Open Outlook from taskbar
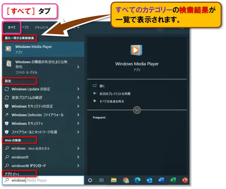This screenshot has width=226, height=189. (x=149, y=180)
